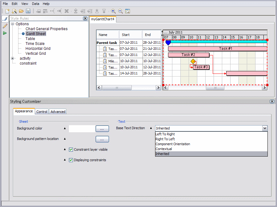Click the Background pattern location browse button
The image size is (277, 207).
click(102, 139)
